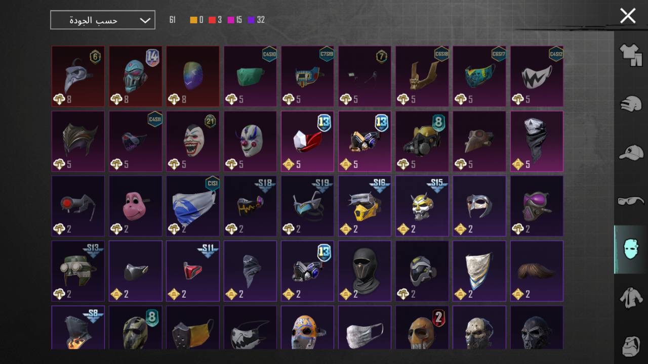Screen dimensions: 648x364
Task: Select the face mask category tab
Action: pyautogui.click(x=631, y=250)
